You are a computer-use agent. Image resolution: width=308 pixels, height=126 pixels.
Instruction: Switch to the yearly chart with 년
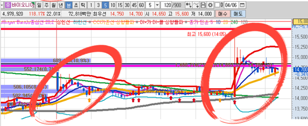60,5
